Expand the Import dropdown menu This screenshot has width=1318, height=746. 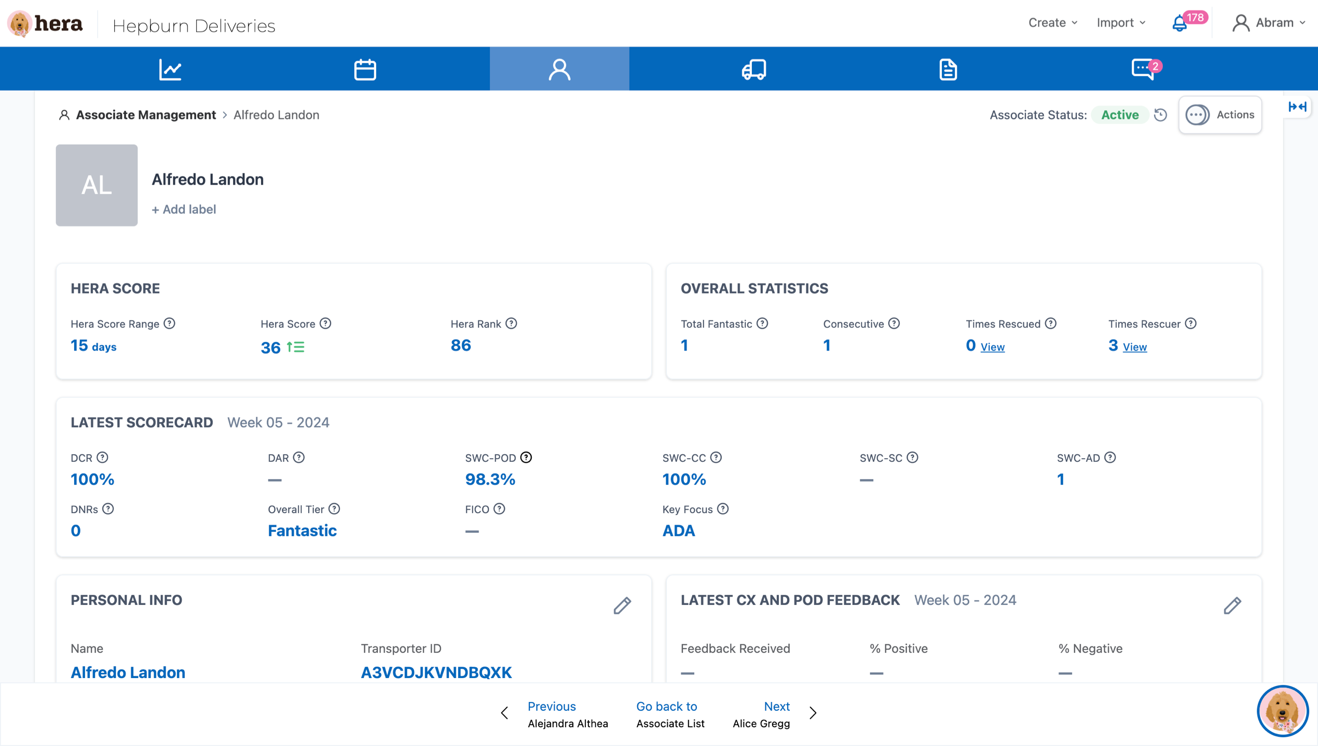point(1121,23)
